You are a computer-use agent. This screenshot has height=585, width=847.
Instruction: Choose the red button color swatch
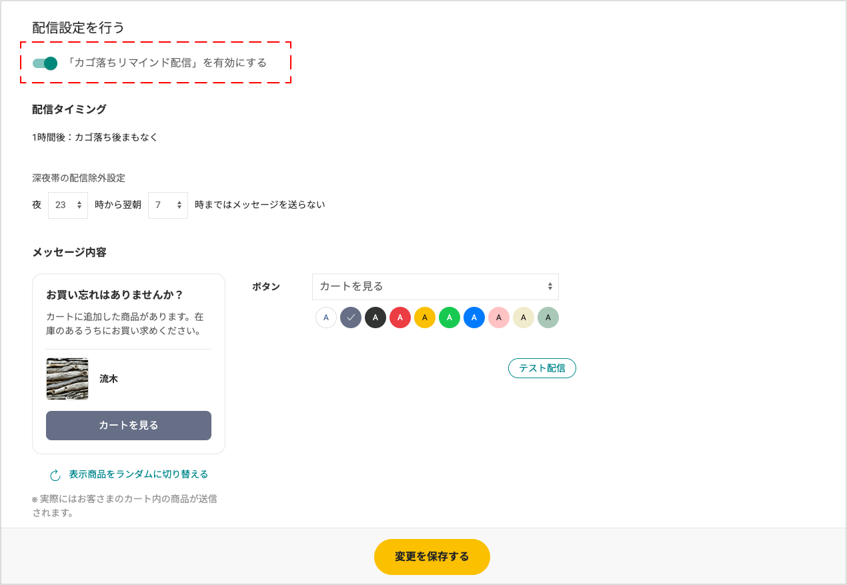click(400, 318)
